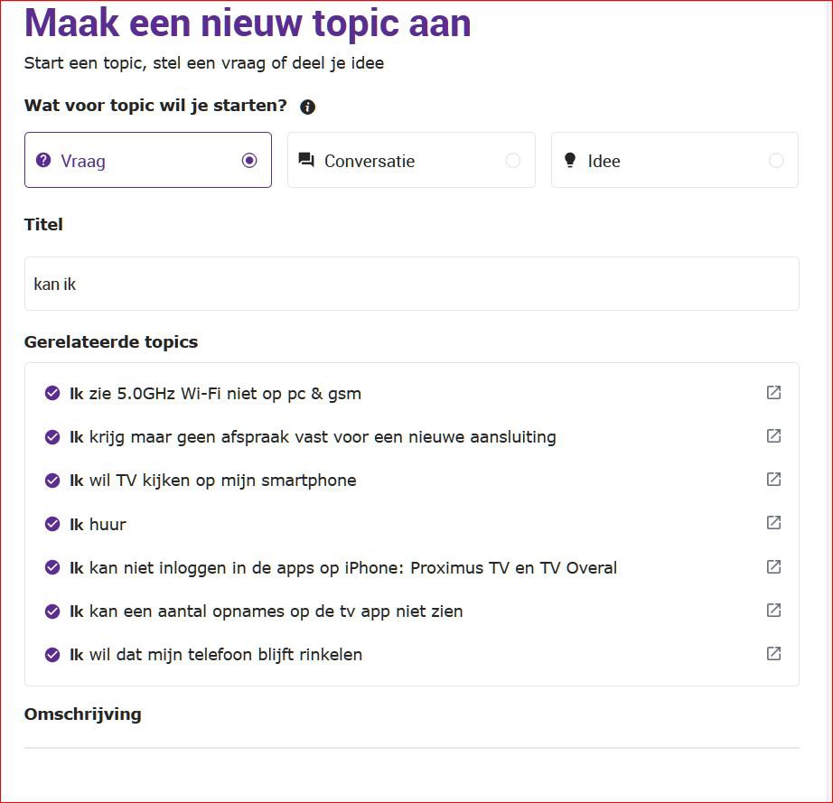The height and width of the screenshot is (803, 833).
Task: Open external link icon for 5.0GHz Wi-Fi topic
Action: tap(773, 393)
